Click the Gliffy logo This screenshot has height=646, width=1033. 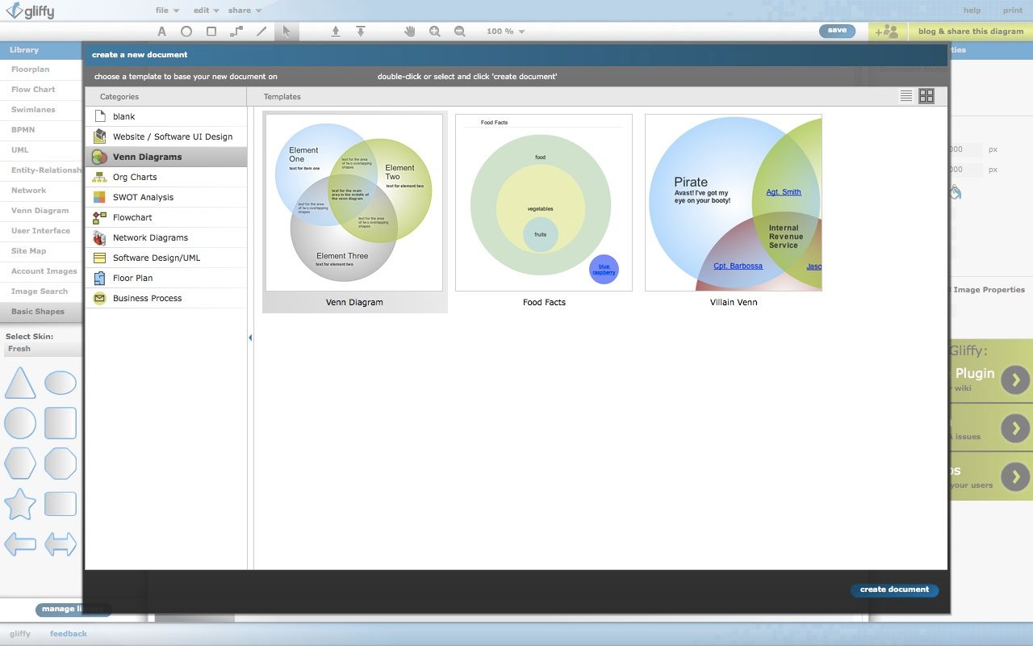pyautogui.click(x=28, y=11)
